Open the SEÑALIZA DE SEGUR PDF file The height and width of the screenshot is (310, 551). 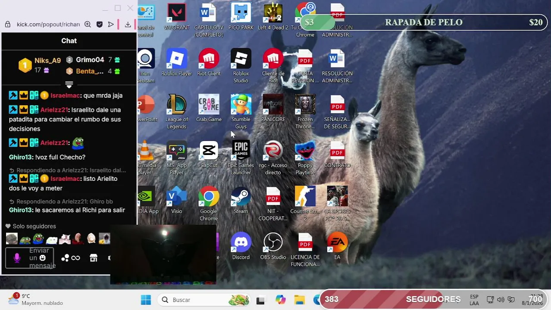click(337, 112)
